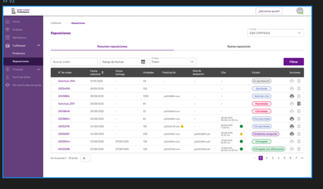Click the Rango de fechas input field

pos(124,62)
